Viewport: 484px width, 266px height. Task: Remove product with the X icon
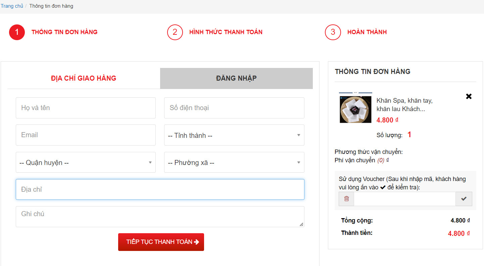click(x=469, y=96)
